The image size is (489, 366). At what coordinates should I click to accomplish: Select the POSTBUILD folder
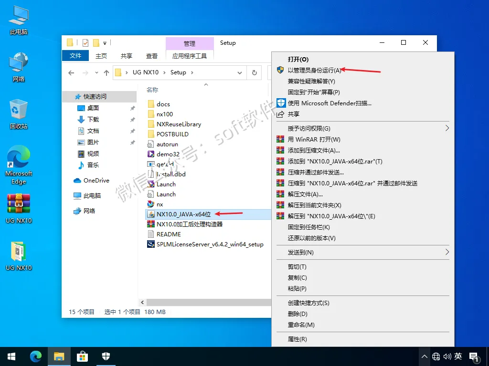point(172,134)
